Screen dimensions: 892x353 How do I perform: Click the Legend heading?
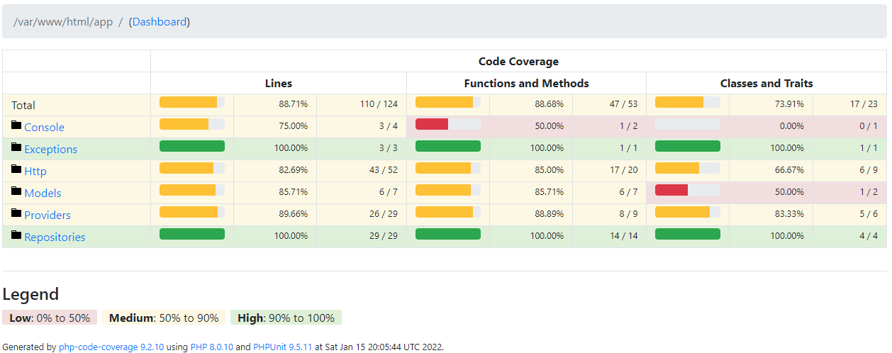[x=30, y=294]
